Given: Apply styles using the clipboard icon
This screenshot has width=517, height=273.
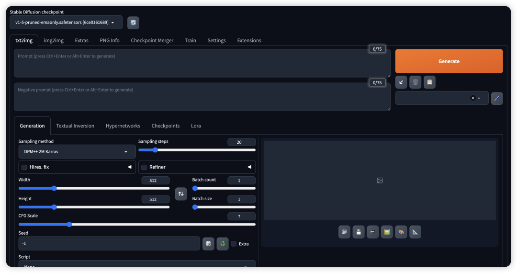Looking at the screenshot, I should pos(429,82).
